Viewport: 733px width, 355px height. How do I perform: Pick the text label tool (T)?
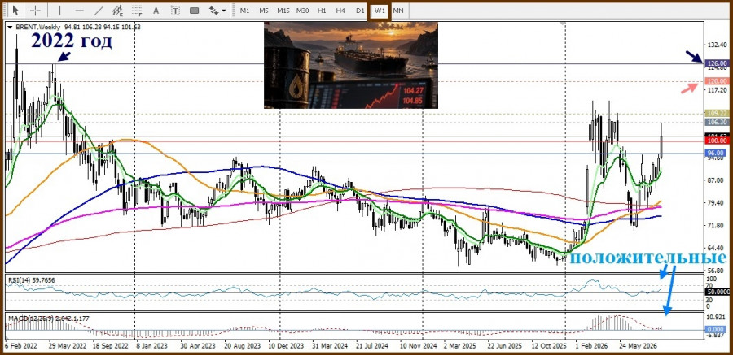click(175, 11)
